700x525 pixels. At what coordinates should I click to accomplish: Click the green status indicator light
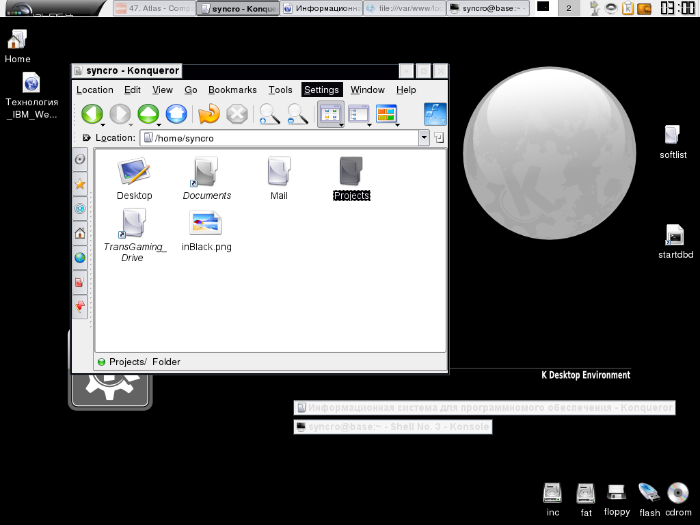tap(101, 362)
